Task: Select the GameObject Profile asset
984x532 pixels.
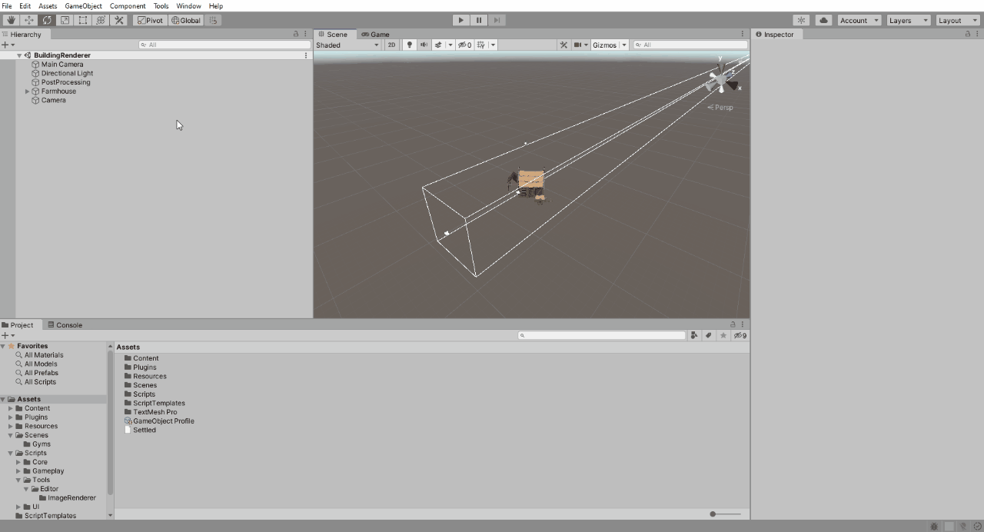Action: point(159,421)
